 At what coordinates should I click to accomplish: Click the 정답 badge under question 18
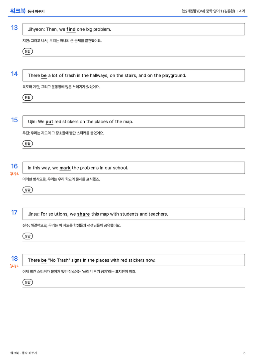point(28,282)
